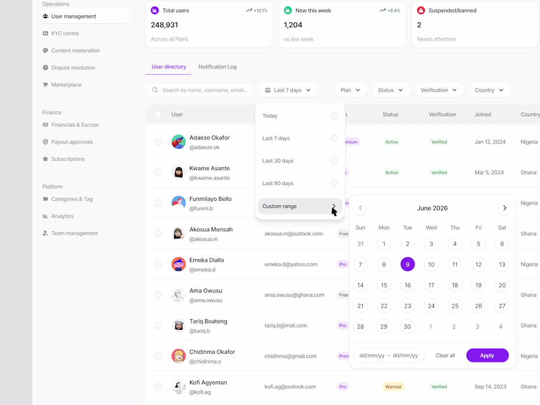Viewport: 540px width, 405px height.
Task: Click the Verification column header
Action: click(x=442, y=114)
